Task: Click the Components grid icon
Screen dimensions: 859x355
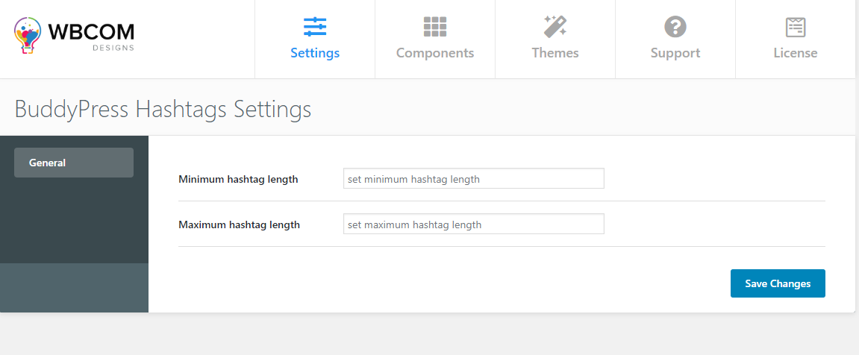Action: pyautogui.click(x=435, y=27)
